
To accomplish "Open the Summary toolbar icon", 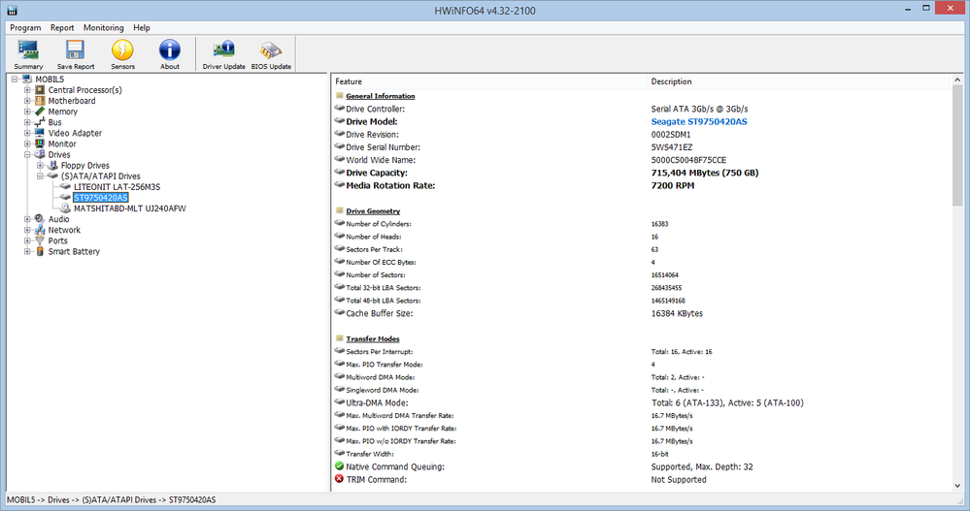I will point(28,50).
